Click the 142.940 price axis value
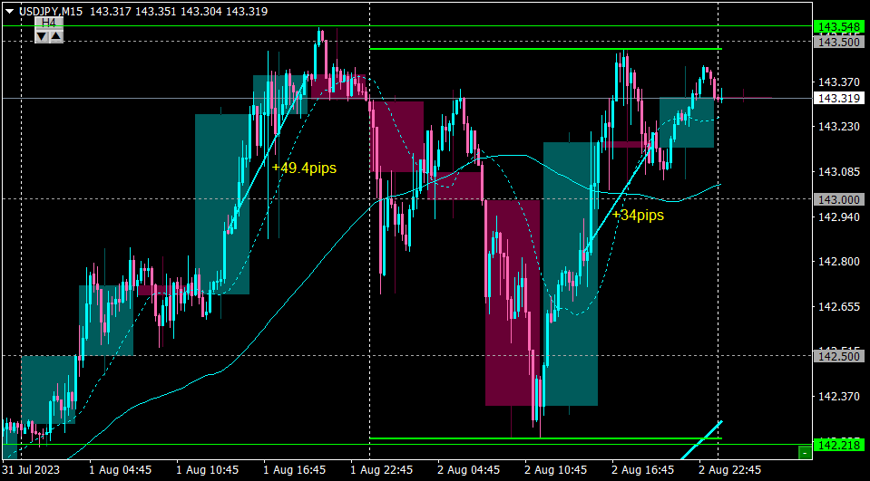 point(839,216)
